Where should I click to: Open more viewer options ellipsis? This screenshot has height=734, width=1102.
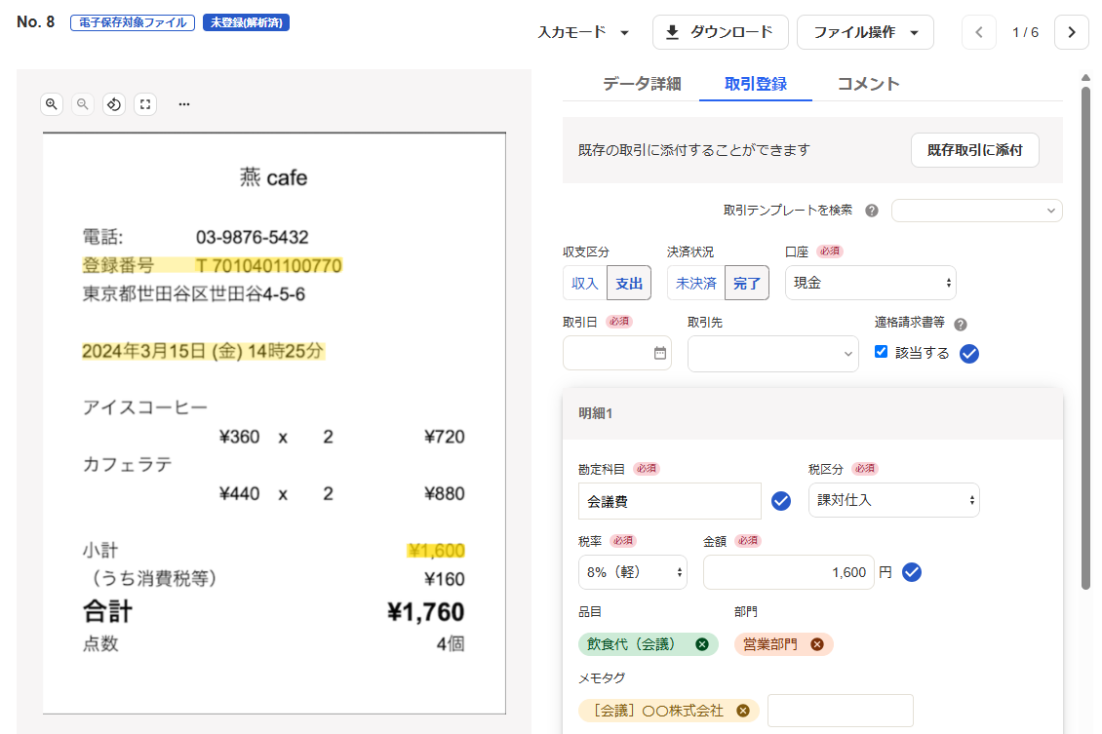[184, 104]
